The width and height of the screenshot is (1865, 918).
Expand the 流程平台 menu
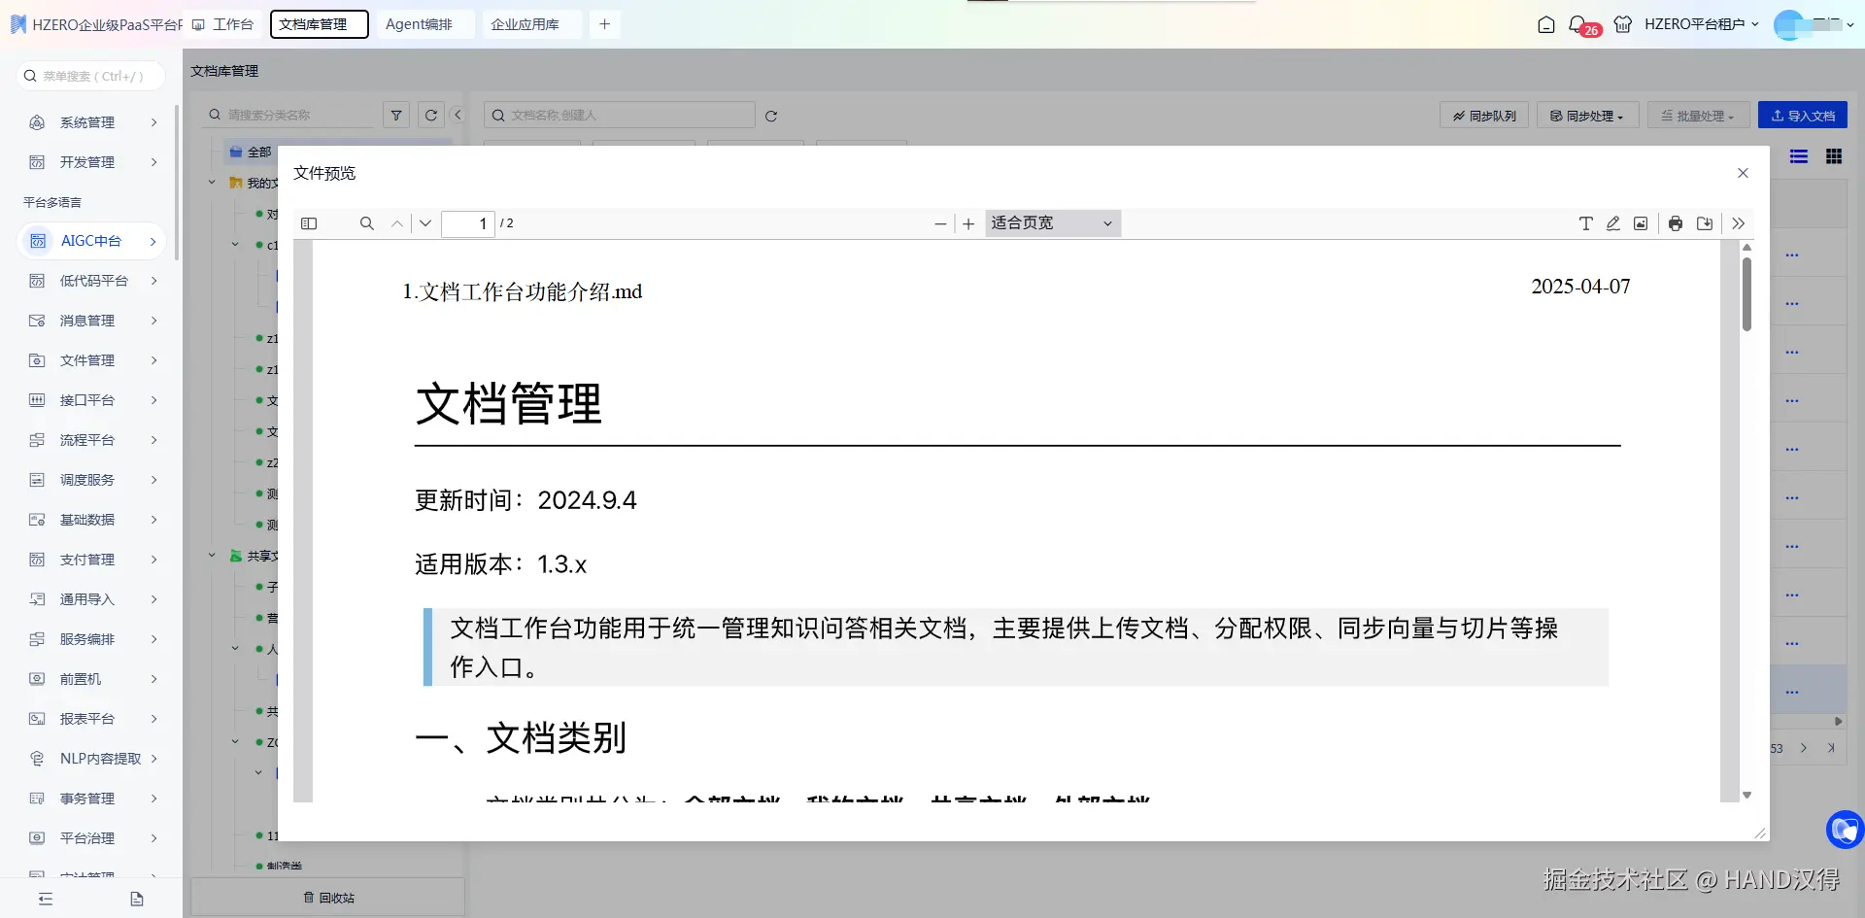point(92,440)
